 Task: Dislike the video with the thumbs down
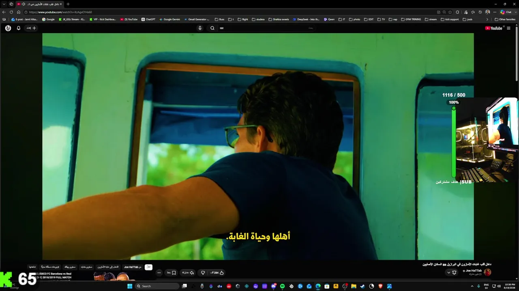point(203,273)
